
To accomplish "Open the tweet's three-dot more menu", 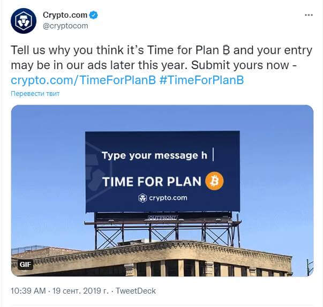I will 309,15.
